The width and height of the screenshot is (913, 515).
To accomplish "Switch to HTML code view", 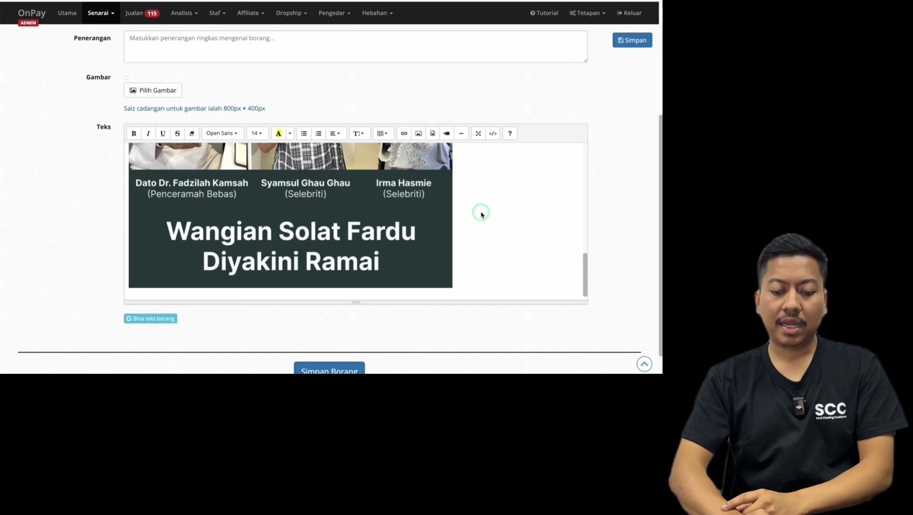I will pyautogui.click(x=493, y=134).
